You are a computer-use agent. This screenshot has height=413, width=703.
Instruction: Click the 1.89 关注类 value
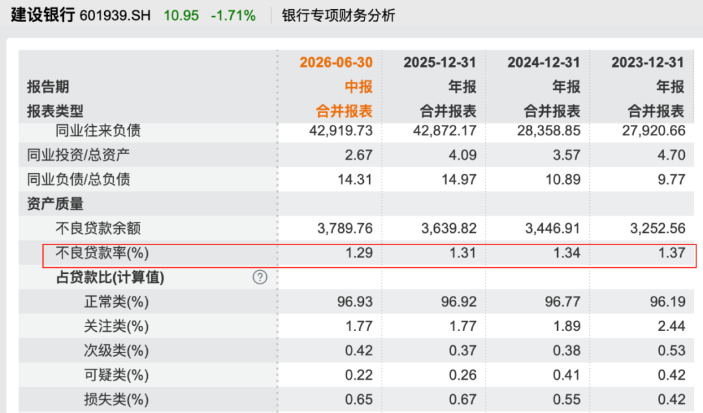pyautogui.click(x=567, y=326)
